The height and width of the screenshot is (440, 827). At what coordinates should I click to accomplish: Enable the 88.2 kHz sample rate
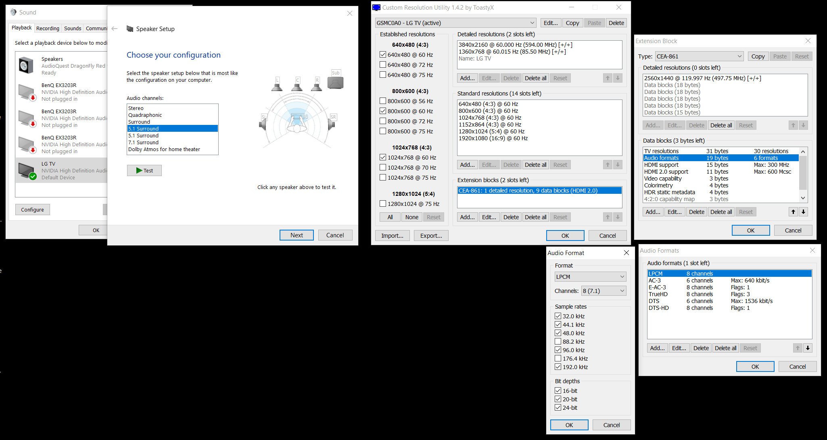point(558,342)
